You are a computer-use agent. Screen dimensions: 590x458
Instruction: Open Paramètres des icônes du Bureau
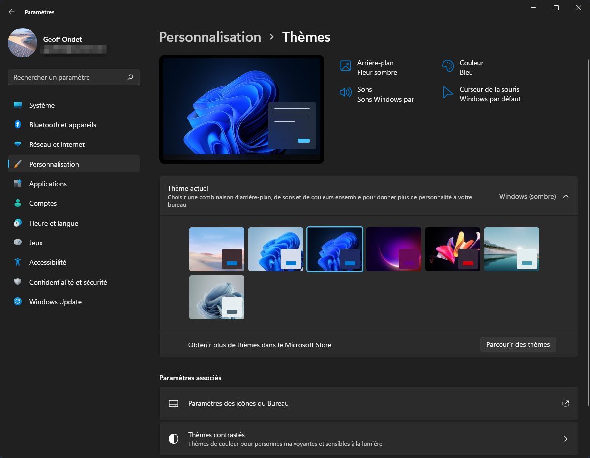[x=368, y=403]
